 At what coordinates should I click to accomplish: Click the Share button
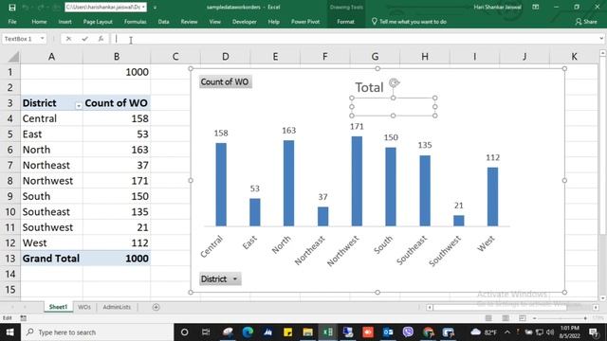[x=586, y=22]
